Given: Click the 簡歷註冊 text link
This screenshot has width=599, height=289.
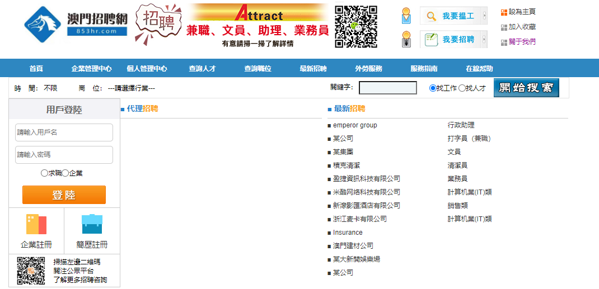Looking at the screenshot, I should (x=92, y=245).
